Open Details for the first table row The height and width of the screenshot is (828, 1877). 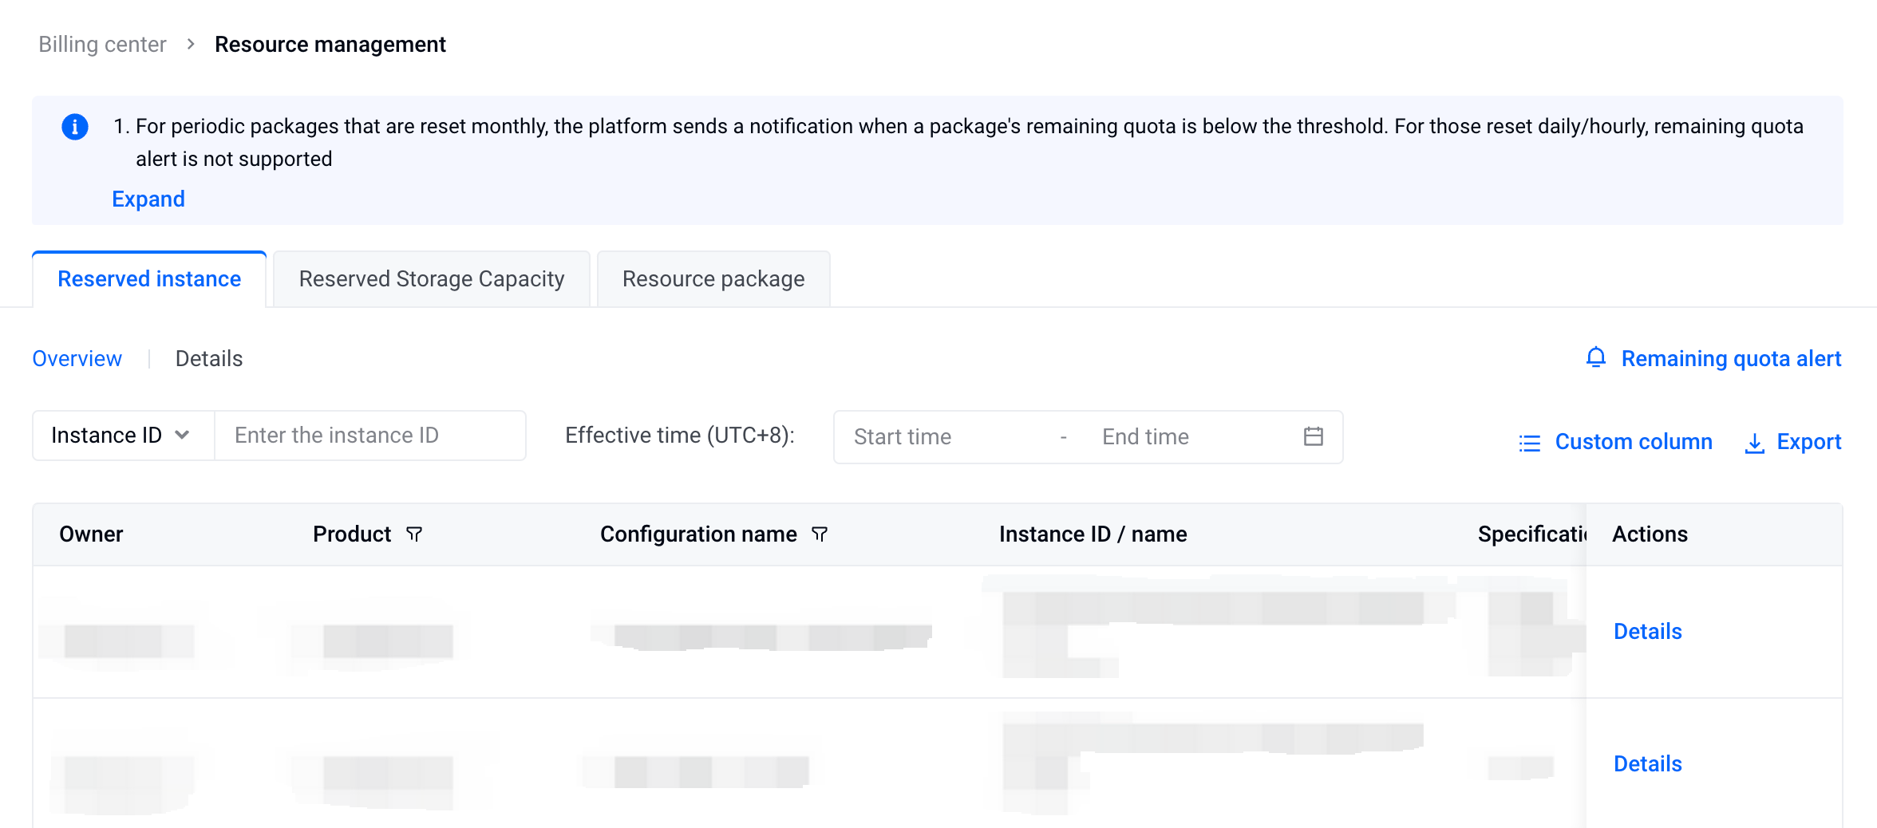pos(1647,632)
